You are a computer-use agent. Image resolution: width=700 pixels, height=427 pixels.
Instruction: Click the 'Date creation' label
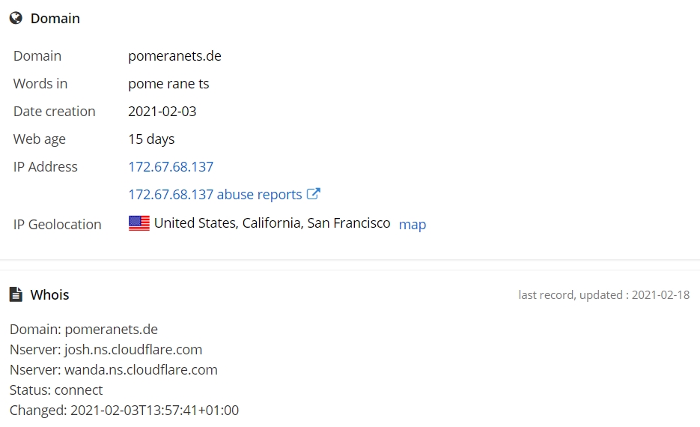tap(54, 111)
